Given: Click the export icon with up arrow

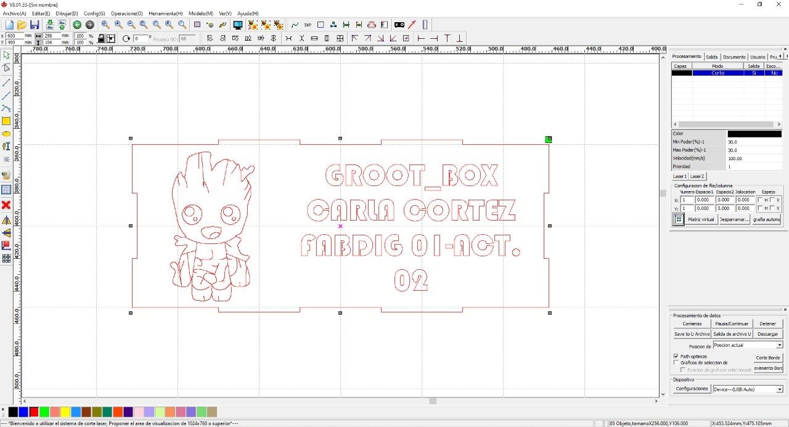Looking at the screenshot, I should pos(62,25).
